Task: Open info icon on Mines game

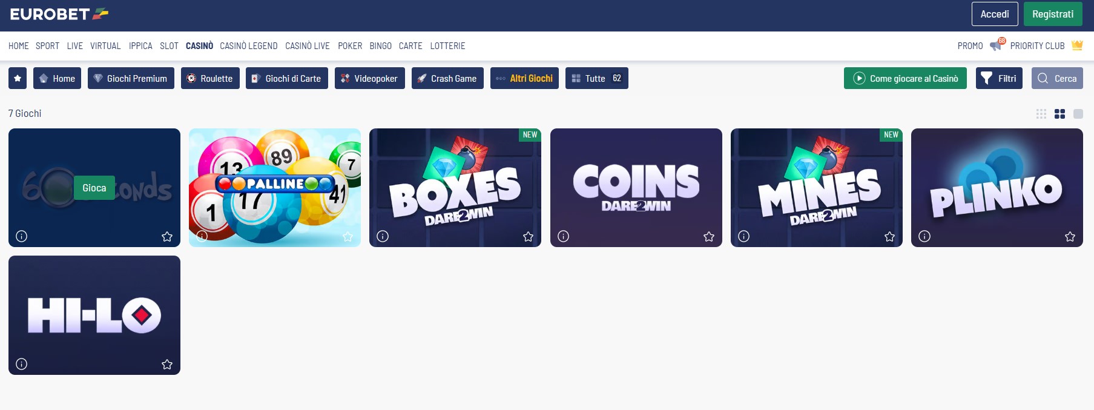Action: [744, 236]
